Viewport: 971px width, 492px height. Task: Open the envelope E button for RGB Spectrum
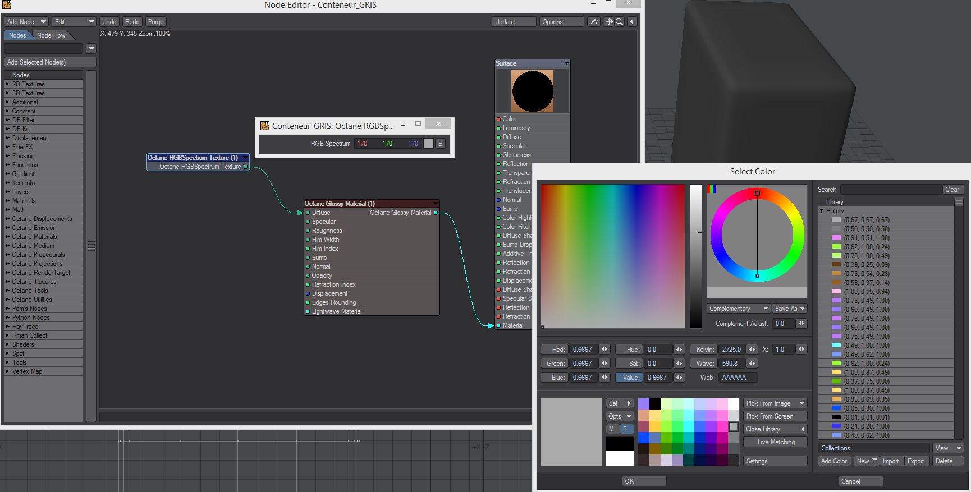tap(441, 144)
